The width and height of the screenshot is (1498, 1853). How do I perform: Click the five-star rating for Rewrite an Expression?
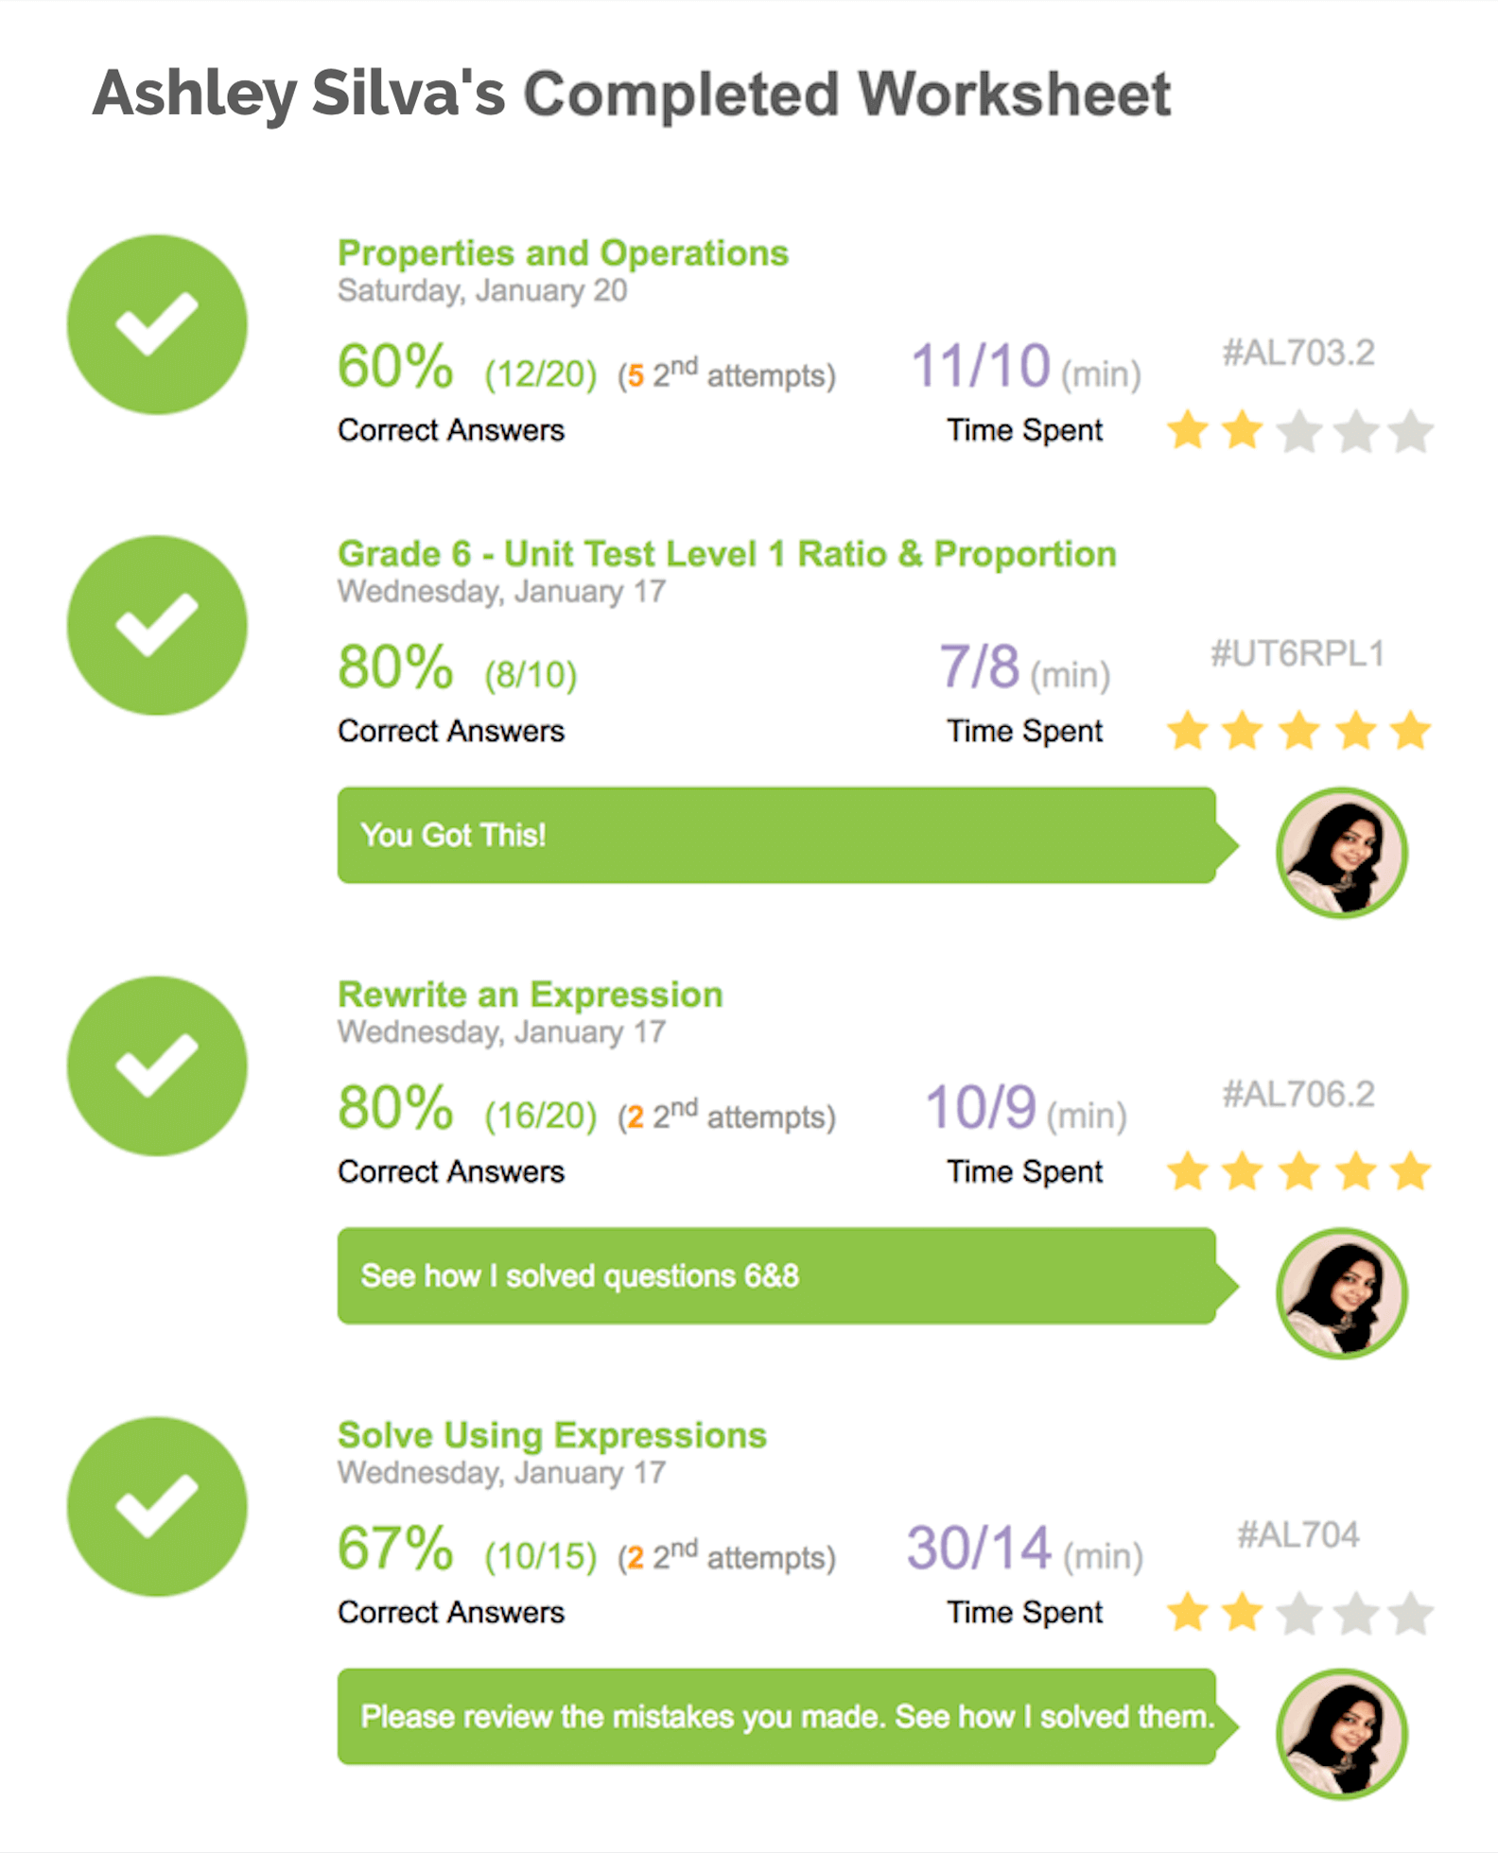(1299, 1172)
